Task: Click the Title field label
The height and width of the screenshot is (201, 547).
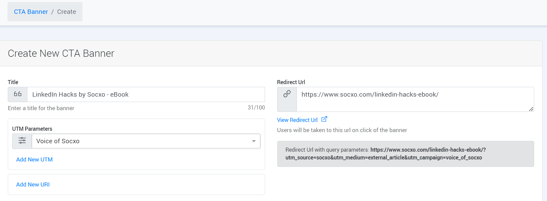Action: (13, 82)
